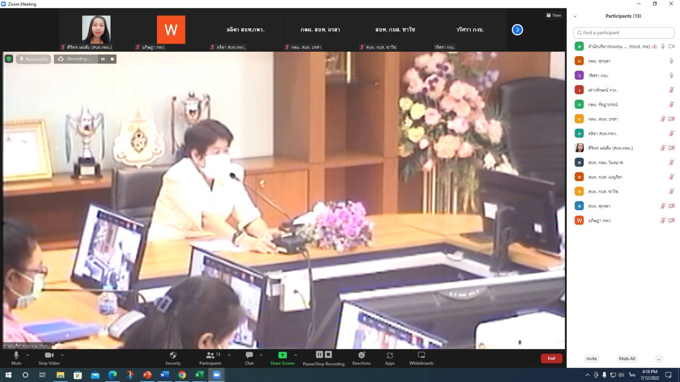This screenshot has height=382, width=680.
Task: End the meeting
Action: (551, 359)
